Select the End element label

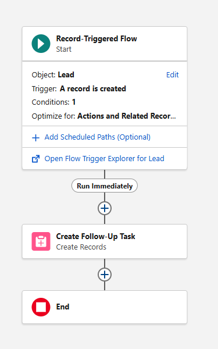(x=63, y=307)
